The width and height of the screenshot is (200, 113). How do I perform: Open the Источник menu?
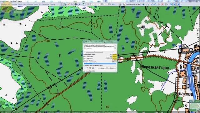coord(14,4)
